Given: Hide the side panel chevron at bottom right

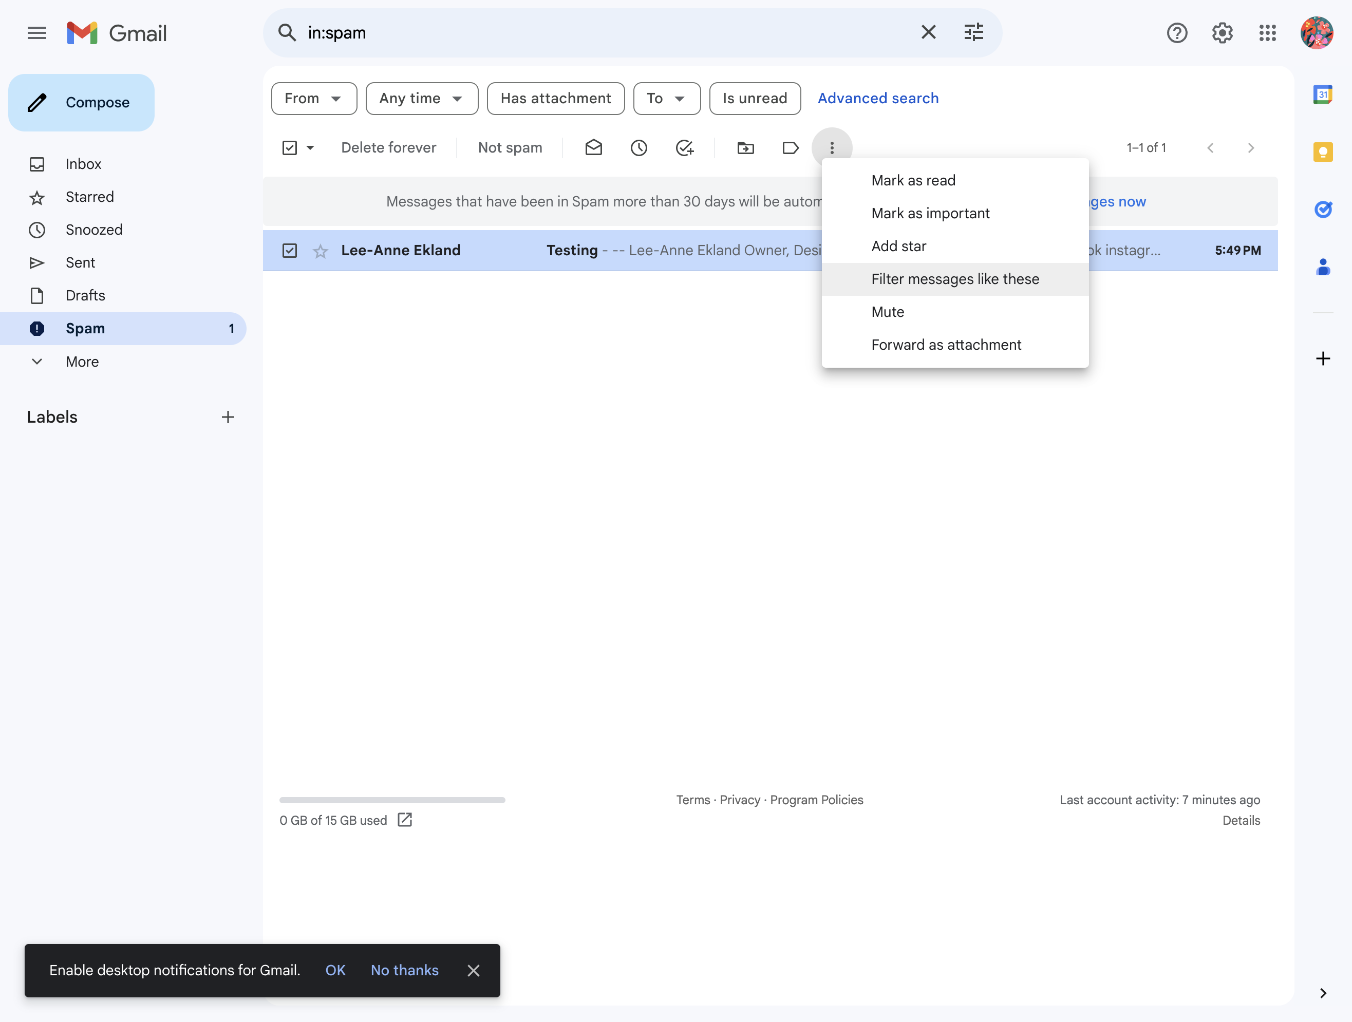Looking at the screenshot, I should click(1323, 993).
